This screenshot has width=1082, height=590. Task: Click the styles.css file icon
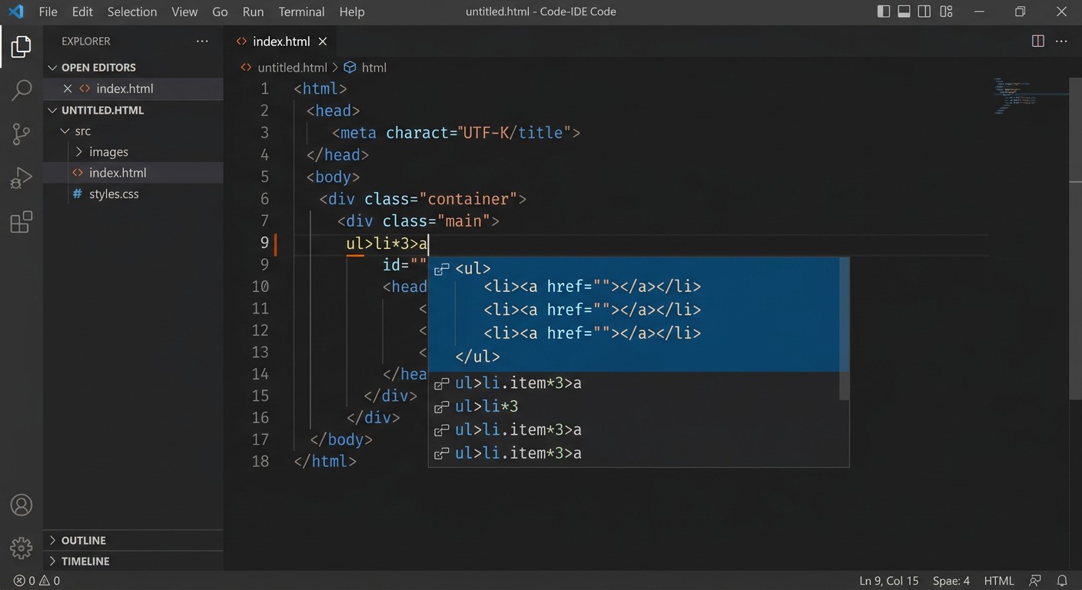click(77, 194)
